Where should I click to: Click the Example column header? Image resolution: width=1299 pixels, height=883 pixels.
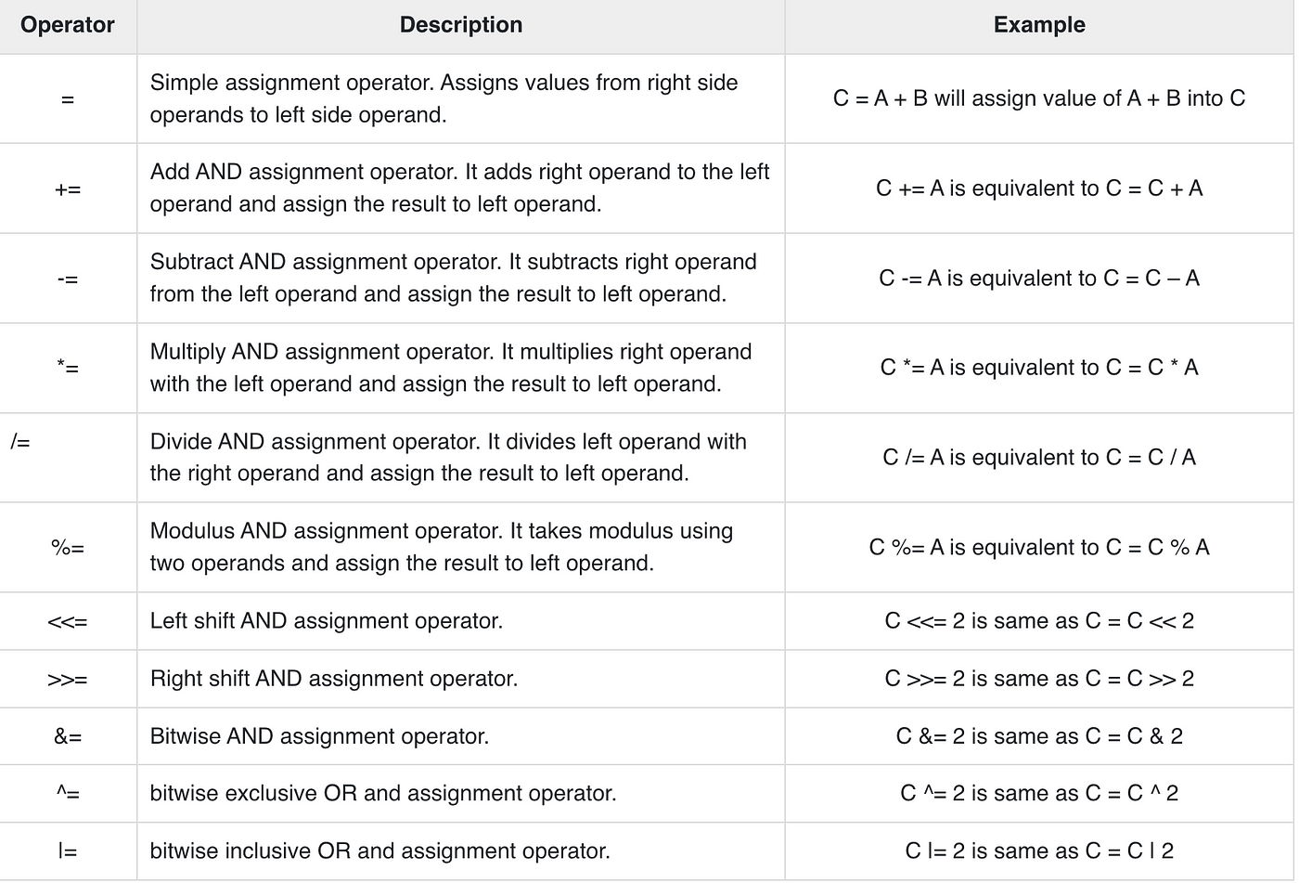1039,25
